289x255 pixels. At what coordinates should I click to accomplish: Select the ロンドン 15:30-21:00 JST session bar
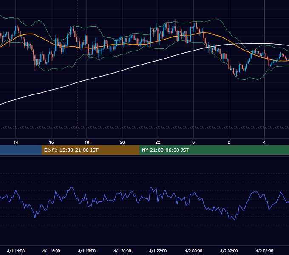tap(90, 150)
